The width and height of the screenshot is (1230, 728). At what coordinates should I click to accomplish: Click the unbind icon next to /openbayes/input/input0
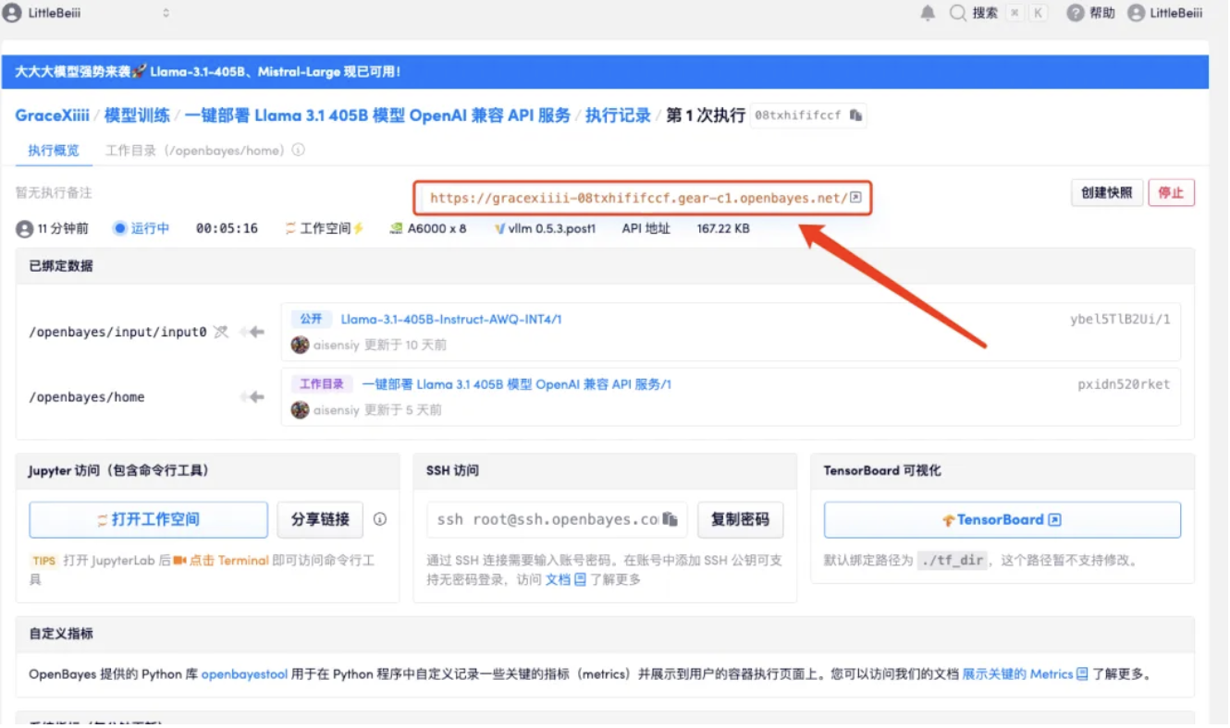(220, 332)
